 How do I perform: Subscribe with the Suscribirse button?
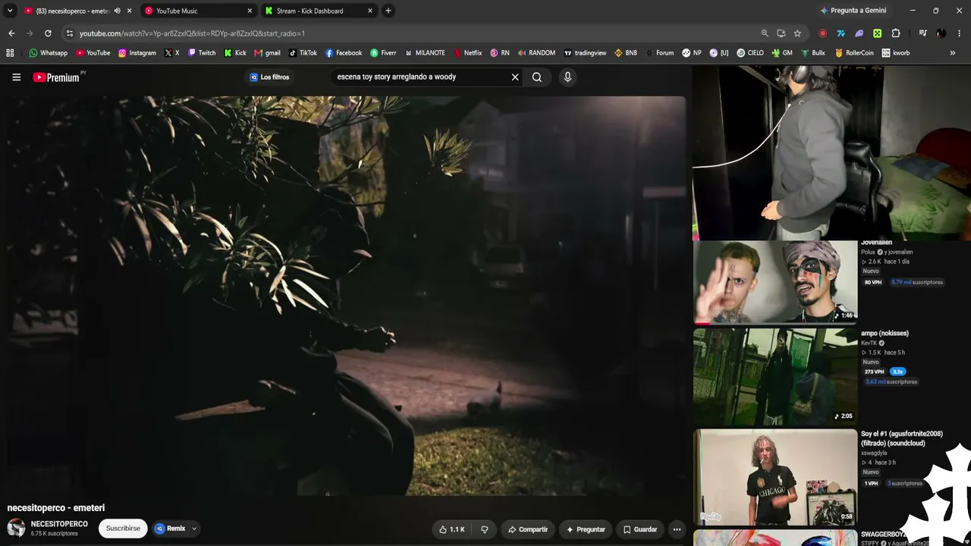click(x=123, y=529)
